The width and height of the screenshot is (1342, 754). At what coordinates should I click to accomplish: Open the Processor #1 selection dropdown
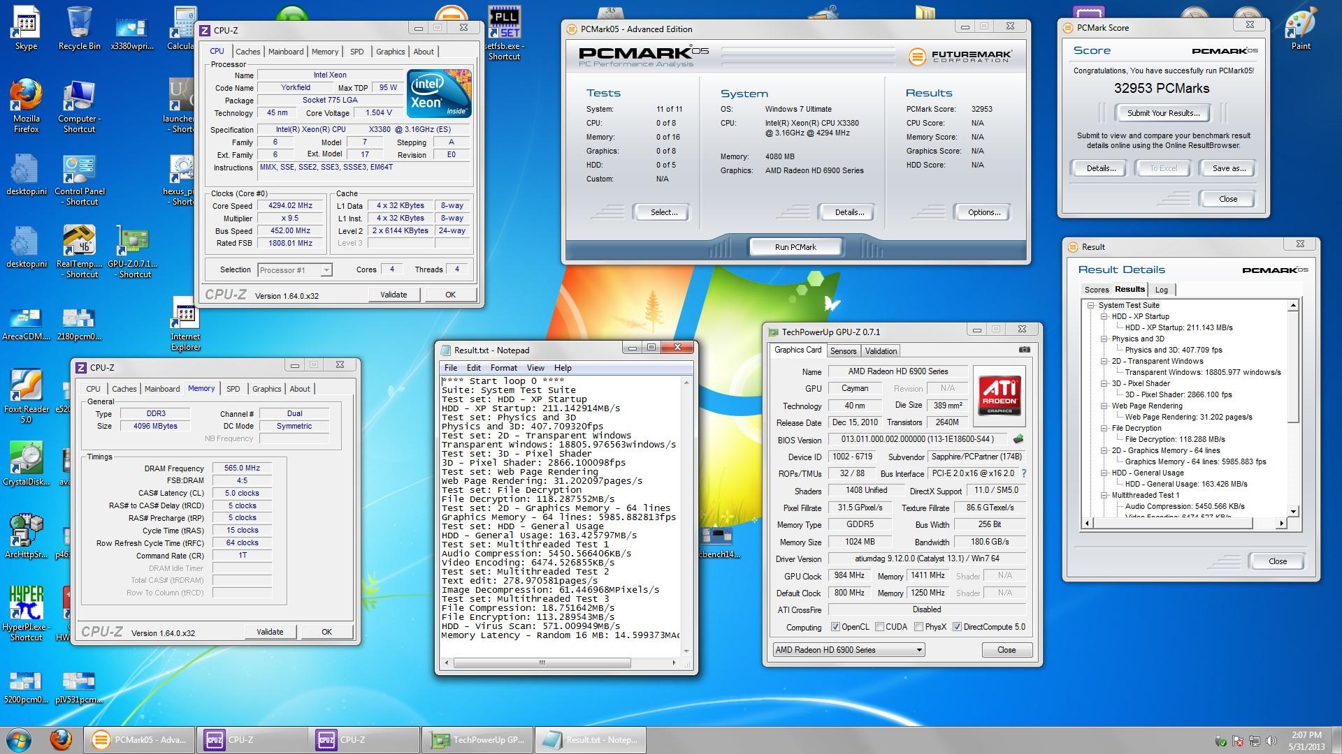pyautogui.click(x=295, y=270)
